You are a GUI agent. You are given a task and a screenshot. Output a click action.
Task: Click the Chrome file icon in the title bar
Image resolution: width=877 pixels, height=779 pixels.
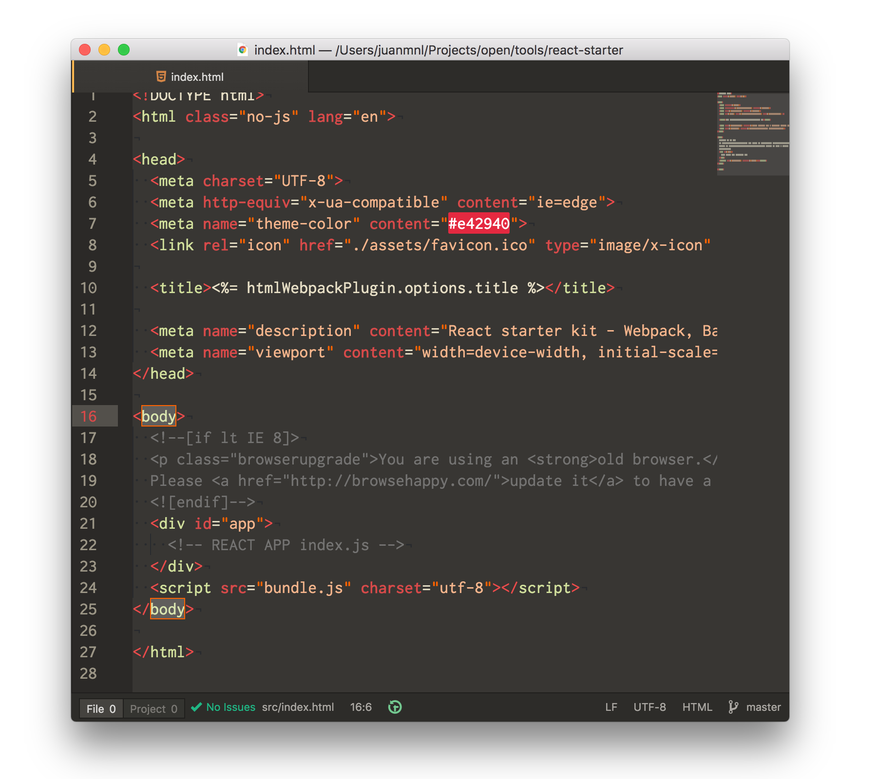pos(243,50)
